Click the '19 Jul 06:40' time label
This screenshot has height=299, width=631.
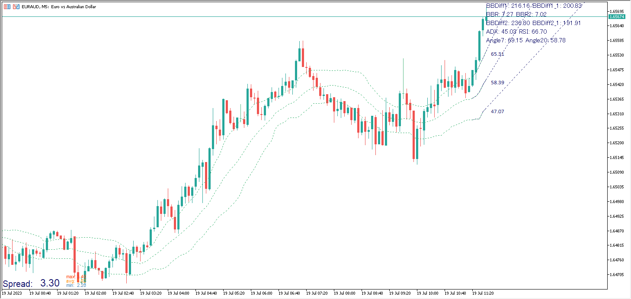(x=289, y=293)
